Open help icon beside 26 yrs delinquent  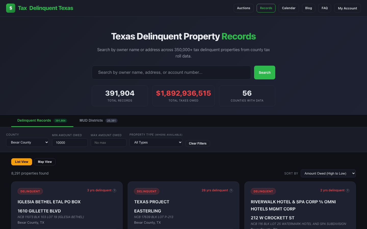(231, 191)
